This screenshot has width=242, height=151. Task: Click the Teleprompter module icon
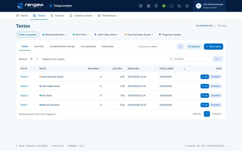coord(51,6)
